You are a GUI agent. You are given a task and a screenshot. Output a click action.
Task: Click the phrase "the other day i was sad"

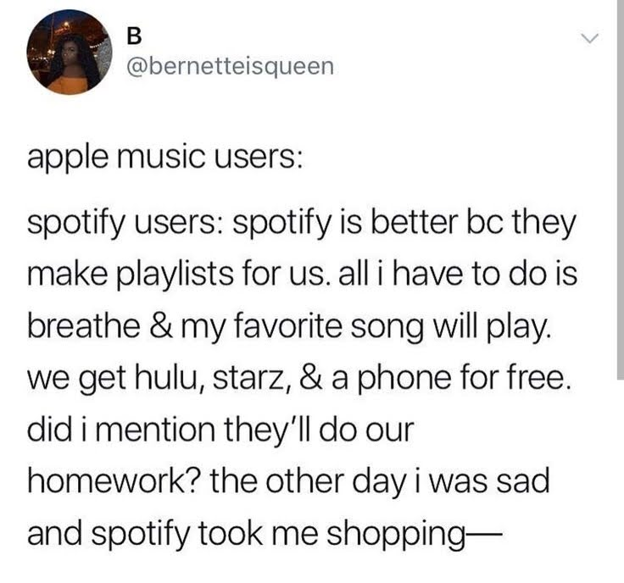[380, 482]
